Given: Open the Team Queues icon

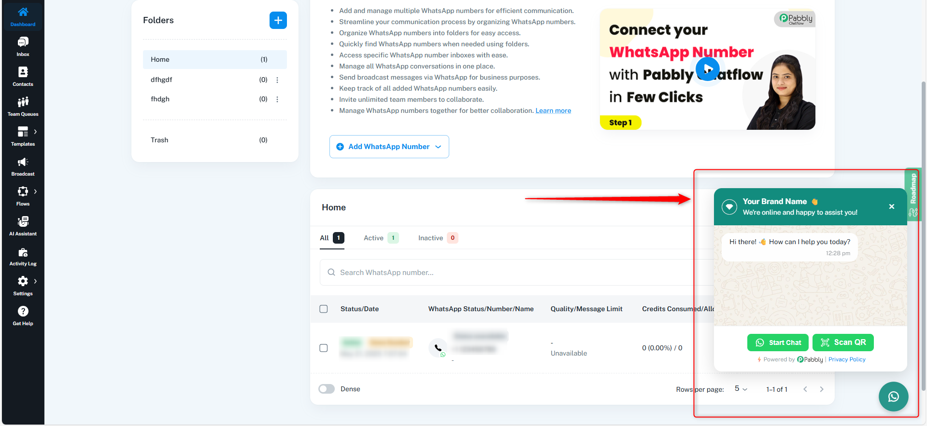Looking at the screenshot, I should point(23,102).
